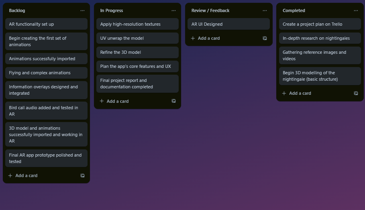Open the In Progress list actions menu
365x210 pixels.
click(x=173, y=10)
